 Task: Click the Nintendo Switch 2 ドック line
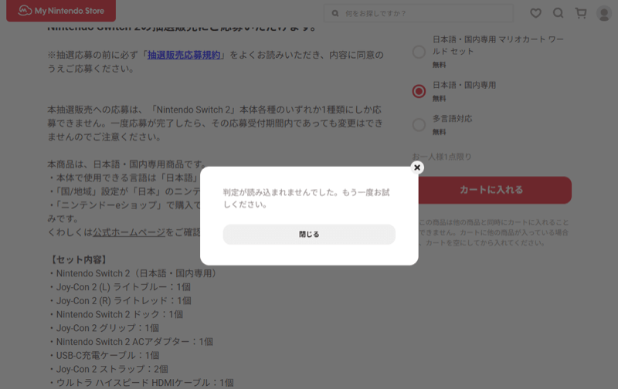116,314
